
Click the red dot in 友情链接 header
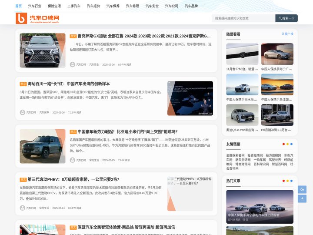click(x=283, y=144)
